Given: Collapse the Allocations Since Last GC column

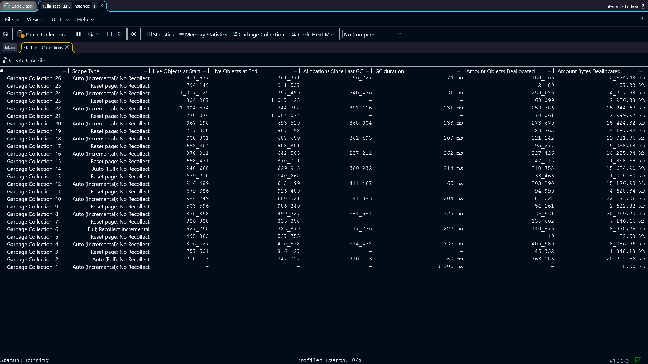Looking at the screenshot, I should click(367, 71).
